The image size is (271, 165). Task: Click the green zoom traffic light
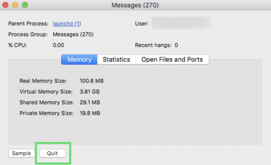tap(25, 5)
